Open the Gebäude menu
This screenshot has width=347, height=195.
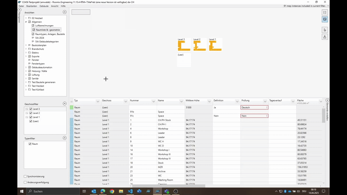coord(44,6)
